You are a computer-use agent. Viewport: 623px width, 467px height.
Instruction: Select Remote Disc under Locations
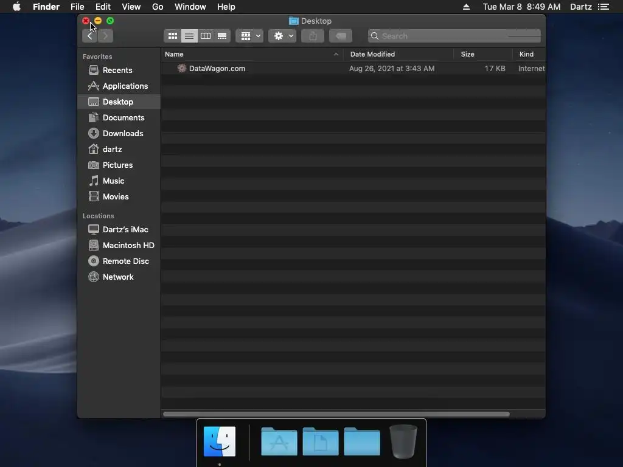[119, 261]
